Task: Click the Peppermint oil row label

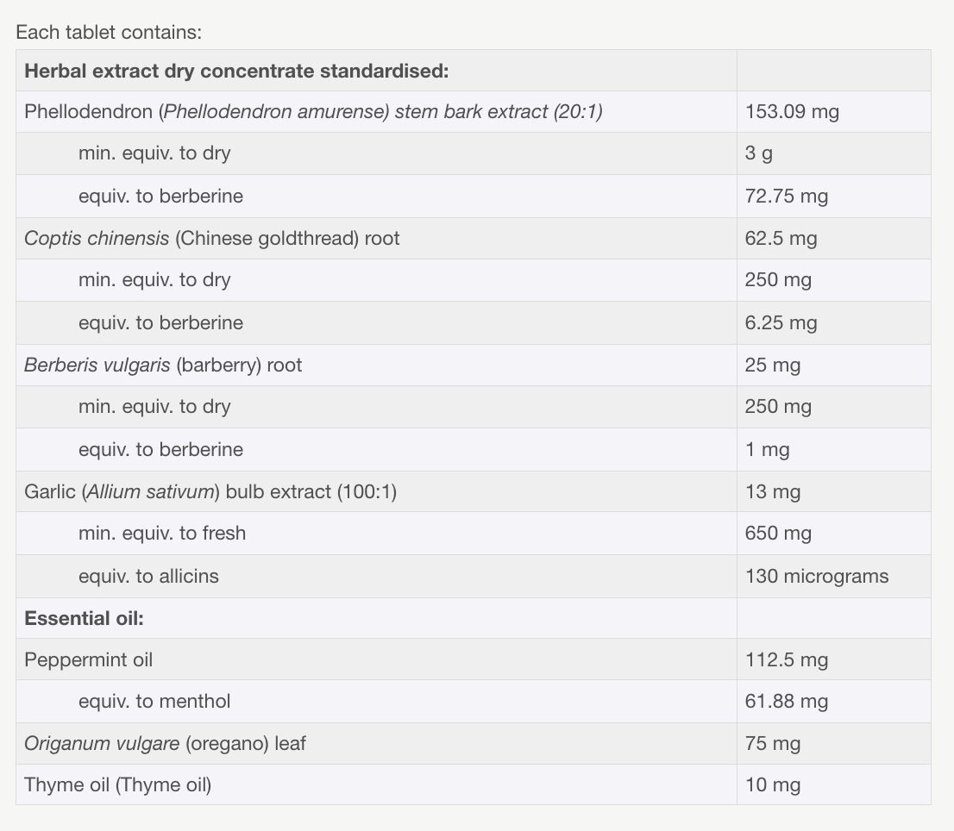Action: tap(88, 660)
